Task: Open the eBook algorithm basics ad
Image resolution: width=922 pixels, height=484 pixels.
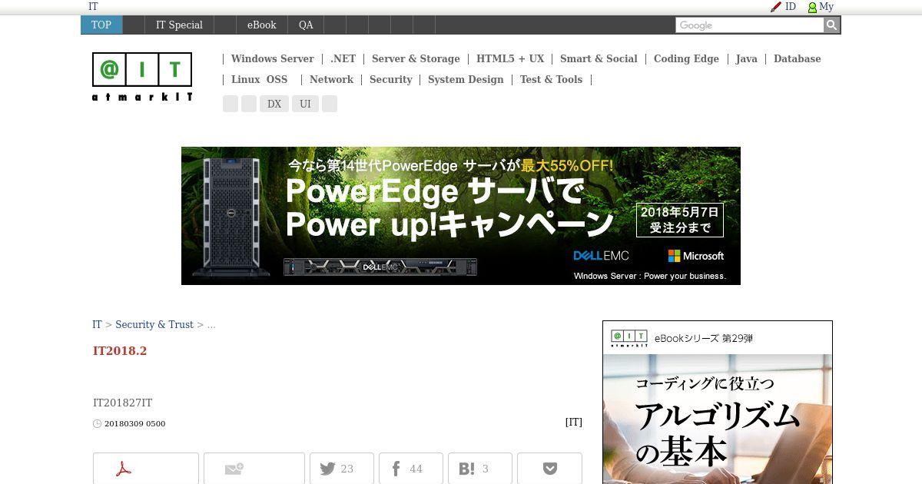Action: click(x=718, y=403)
